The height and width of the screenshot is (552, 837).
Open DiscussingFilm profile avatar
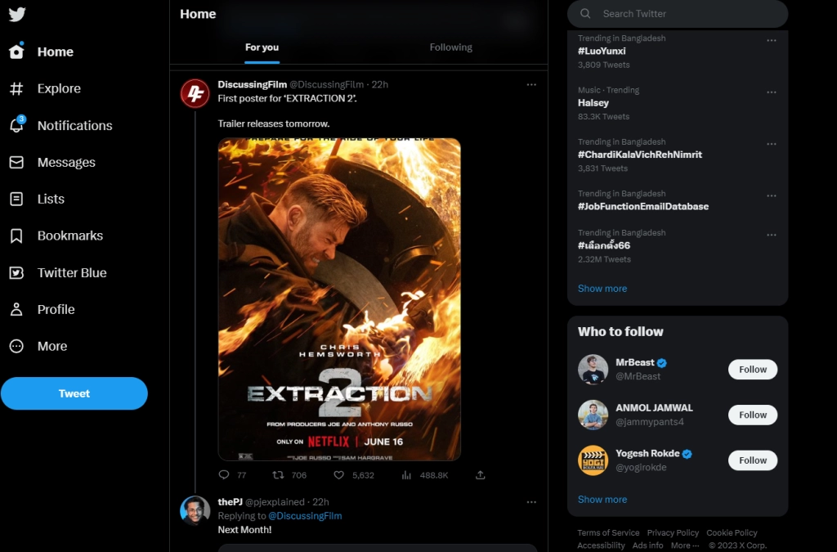[195, 93]
